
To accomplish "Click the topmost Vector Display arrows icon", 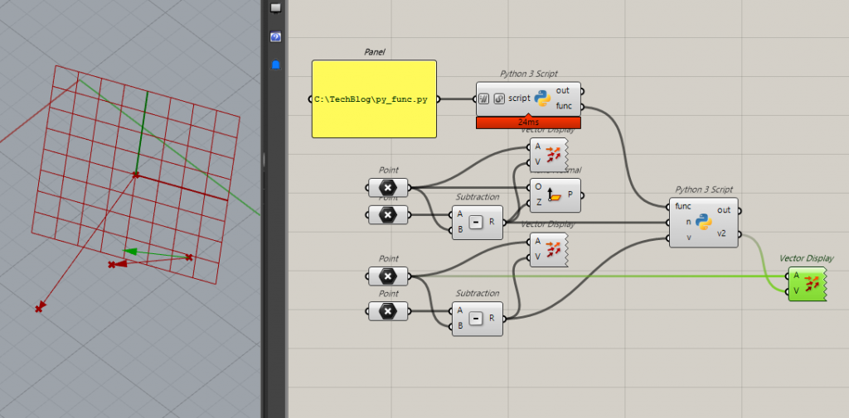I will [554, 154].
